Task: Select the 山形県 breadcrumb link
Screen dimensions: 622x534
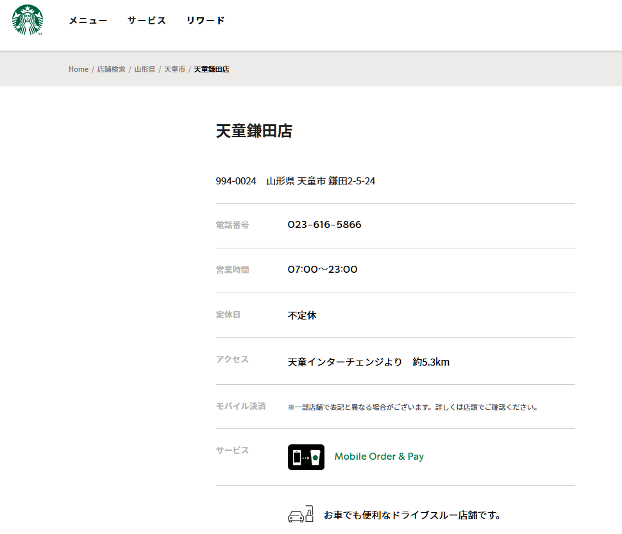Action: coord(144,69)
